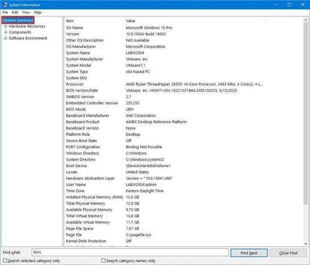Select the Time Zone row

click(x=184, y=191)
